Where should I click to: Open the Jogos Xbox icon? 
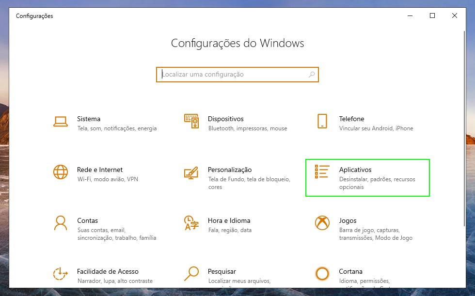(x=322, y=223)
